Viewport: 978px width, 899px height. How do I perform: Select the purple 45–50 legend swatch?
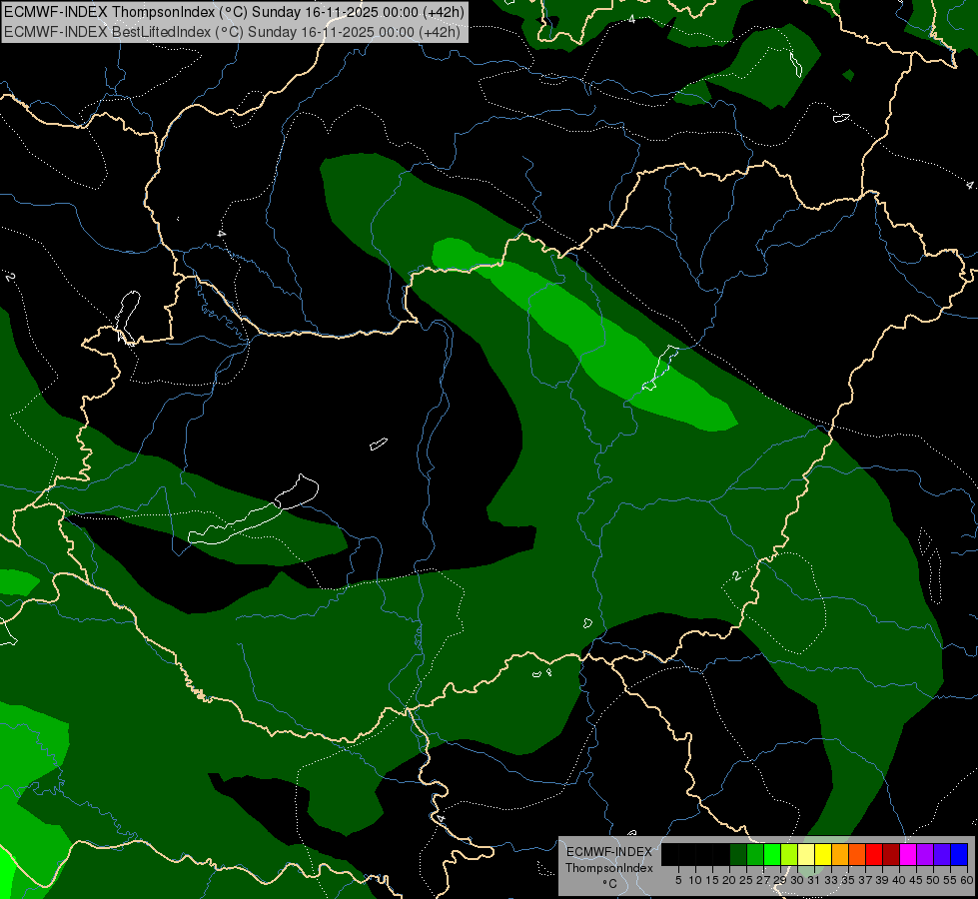[925, 854]
